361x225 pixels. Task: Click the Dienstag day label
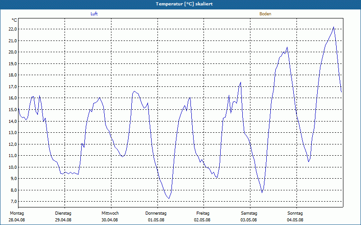(63, 213)
